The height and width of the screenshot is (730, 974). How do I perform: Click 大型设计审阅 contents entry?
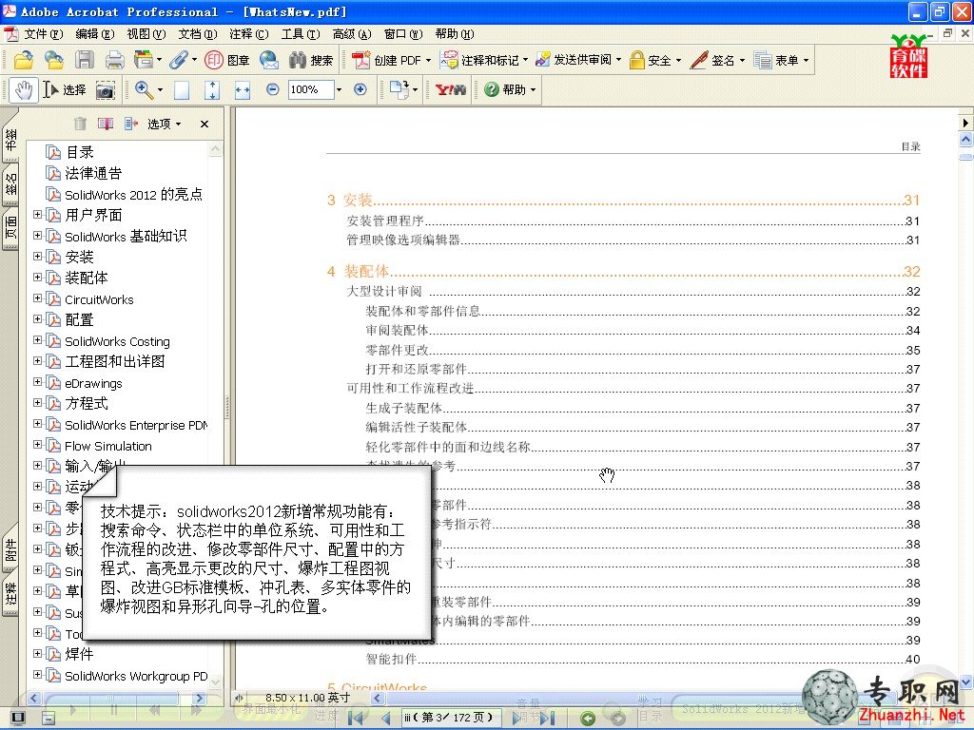click(x=633, y=291)
